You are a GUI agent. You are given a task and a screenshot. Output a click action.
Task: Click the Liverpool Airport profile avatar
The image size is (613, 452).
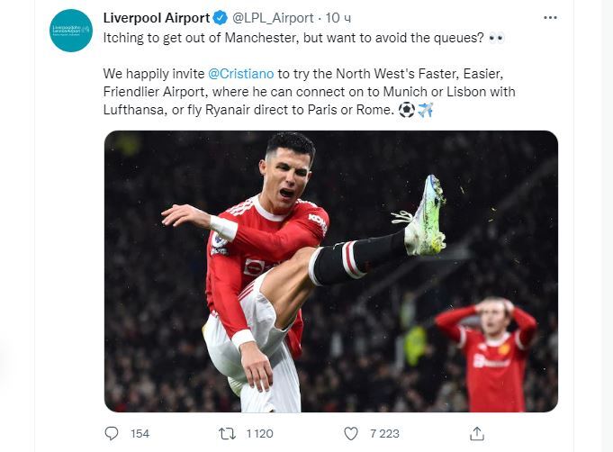[71, 31]
